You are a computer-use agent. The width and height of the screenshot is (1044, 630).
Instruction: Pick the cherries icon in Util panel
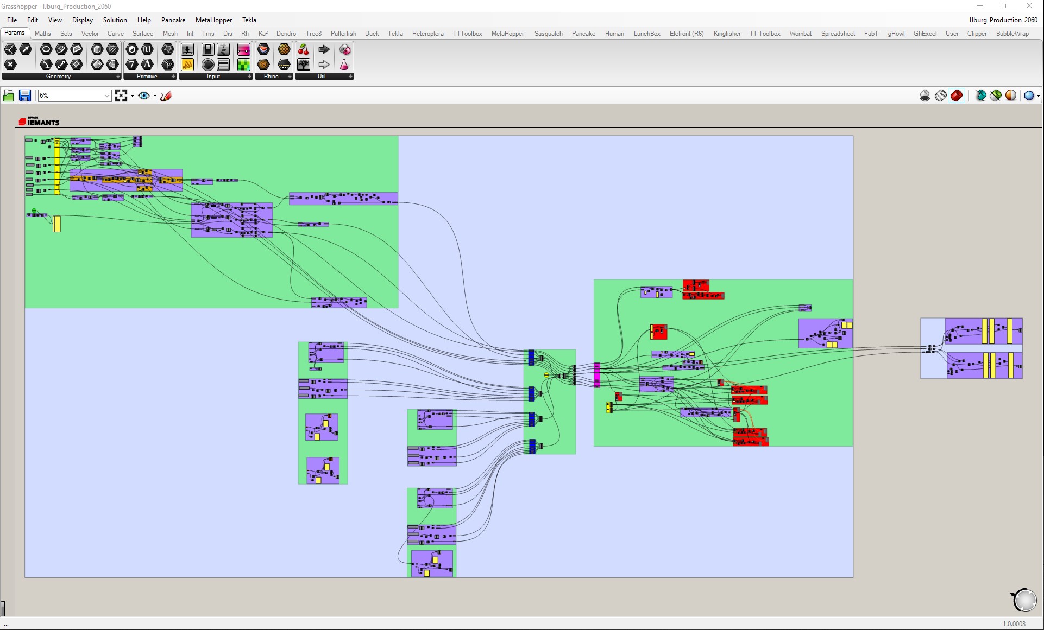coord(304,50)
